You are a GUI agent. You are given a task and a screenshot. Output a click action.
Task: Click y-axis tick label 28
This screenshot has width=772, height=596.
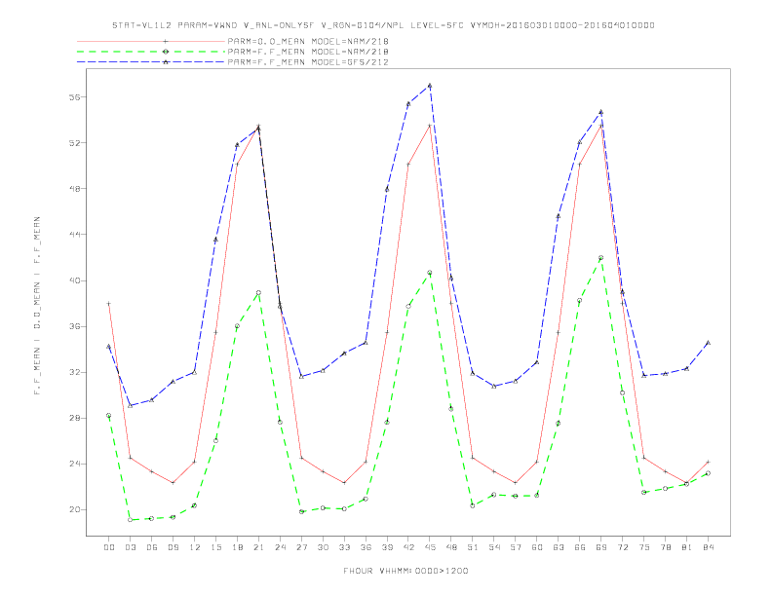pos(74,418)
